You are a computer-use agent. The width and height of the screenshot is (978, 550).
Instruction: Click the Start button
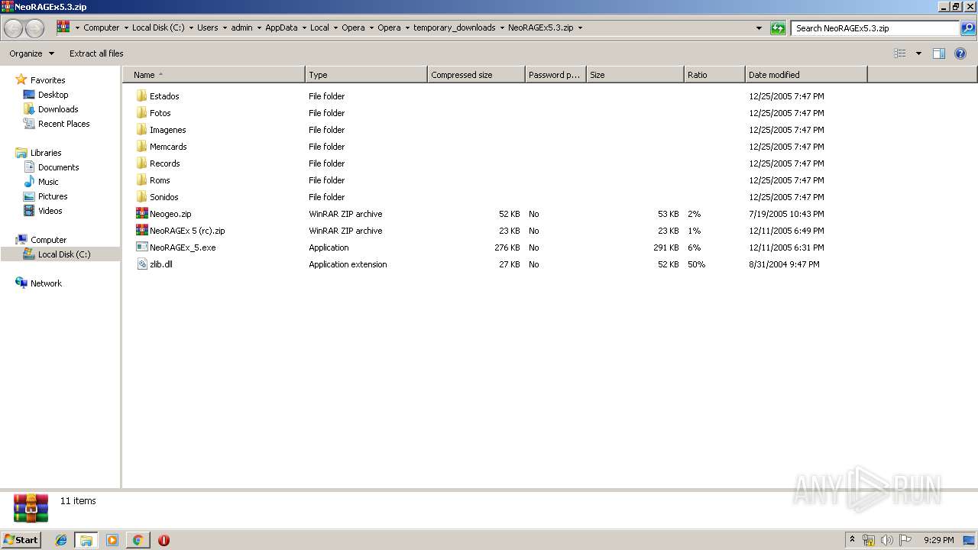[x=21, y=540]
